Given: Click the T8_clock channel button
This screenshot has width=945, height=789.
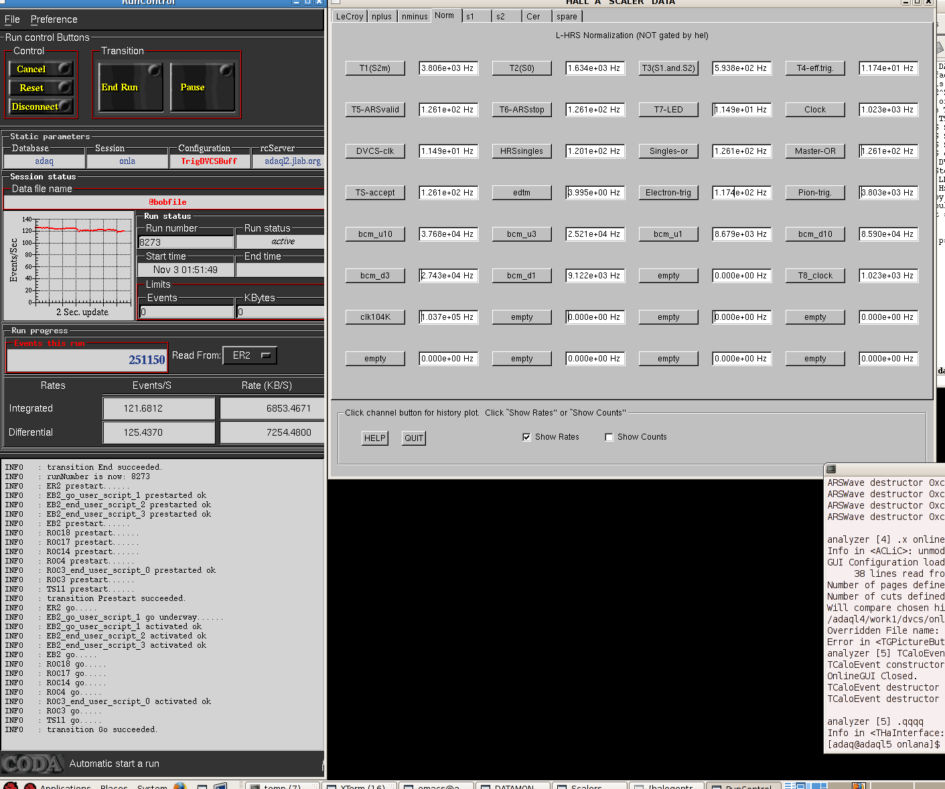Looking at the screenshot, I should pyautogui.click(x=815, y=276).
